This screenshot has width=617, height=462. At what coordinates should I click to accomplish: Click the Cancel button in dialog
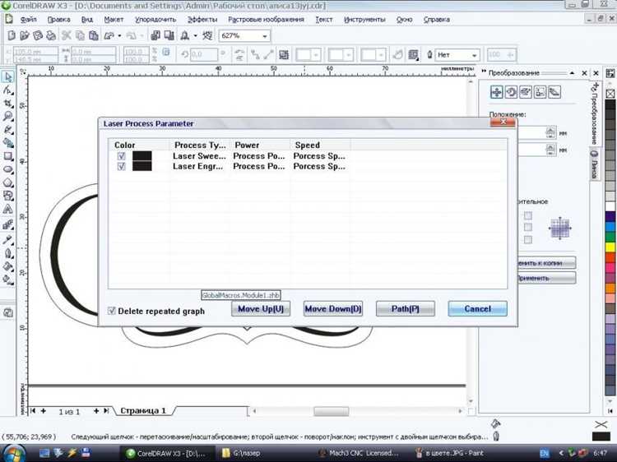(477, 308)
